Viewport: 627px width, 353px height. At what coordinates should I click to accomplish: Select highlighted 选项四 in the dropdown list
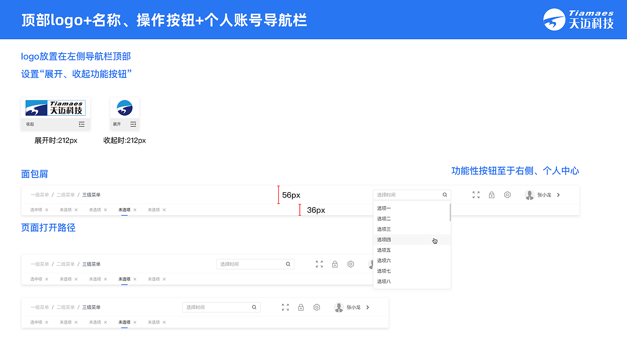click(x=412, y=240)
